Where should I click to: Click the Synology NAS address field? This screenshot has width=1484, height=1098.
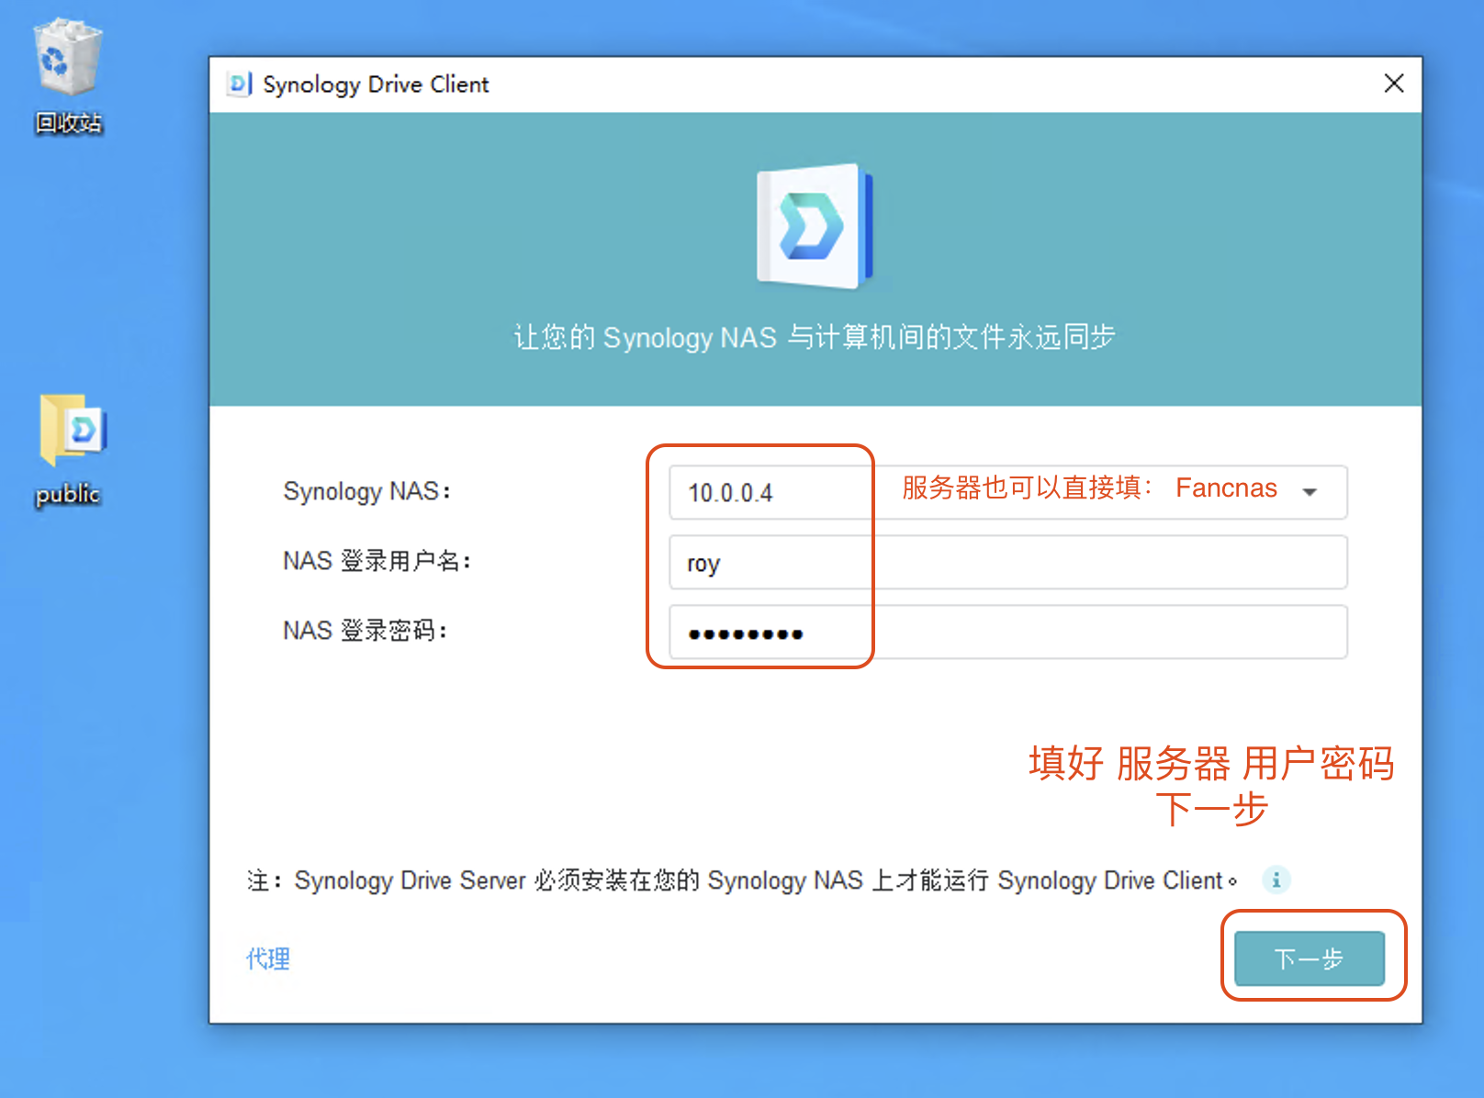pos(1007,492)
